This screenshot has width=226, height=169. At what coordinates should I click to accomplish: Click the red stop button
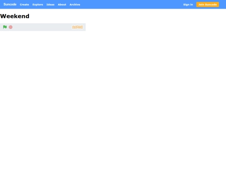click(10, 27)
